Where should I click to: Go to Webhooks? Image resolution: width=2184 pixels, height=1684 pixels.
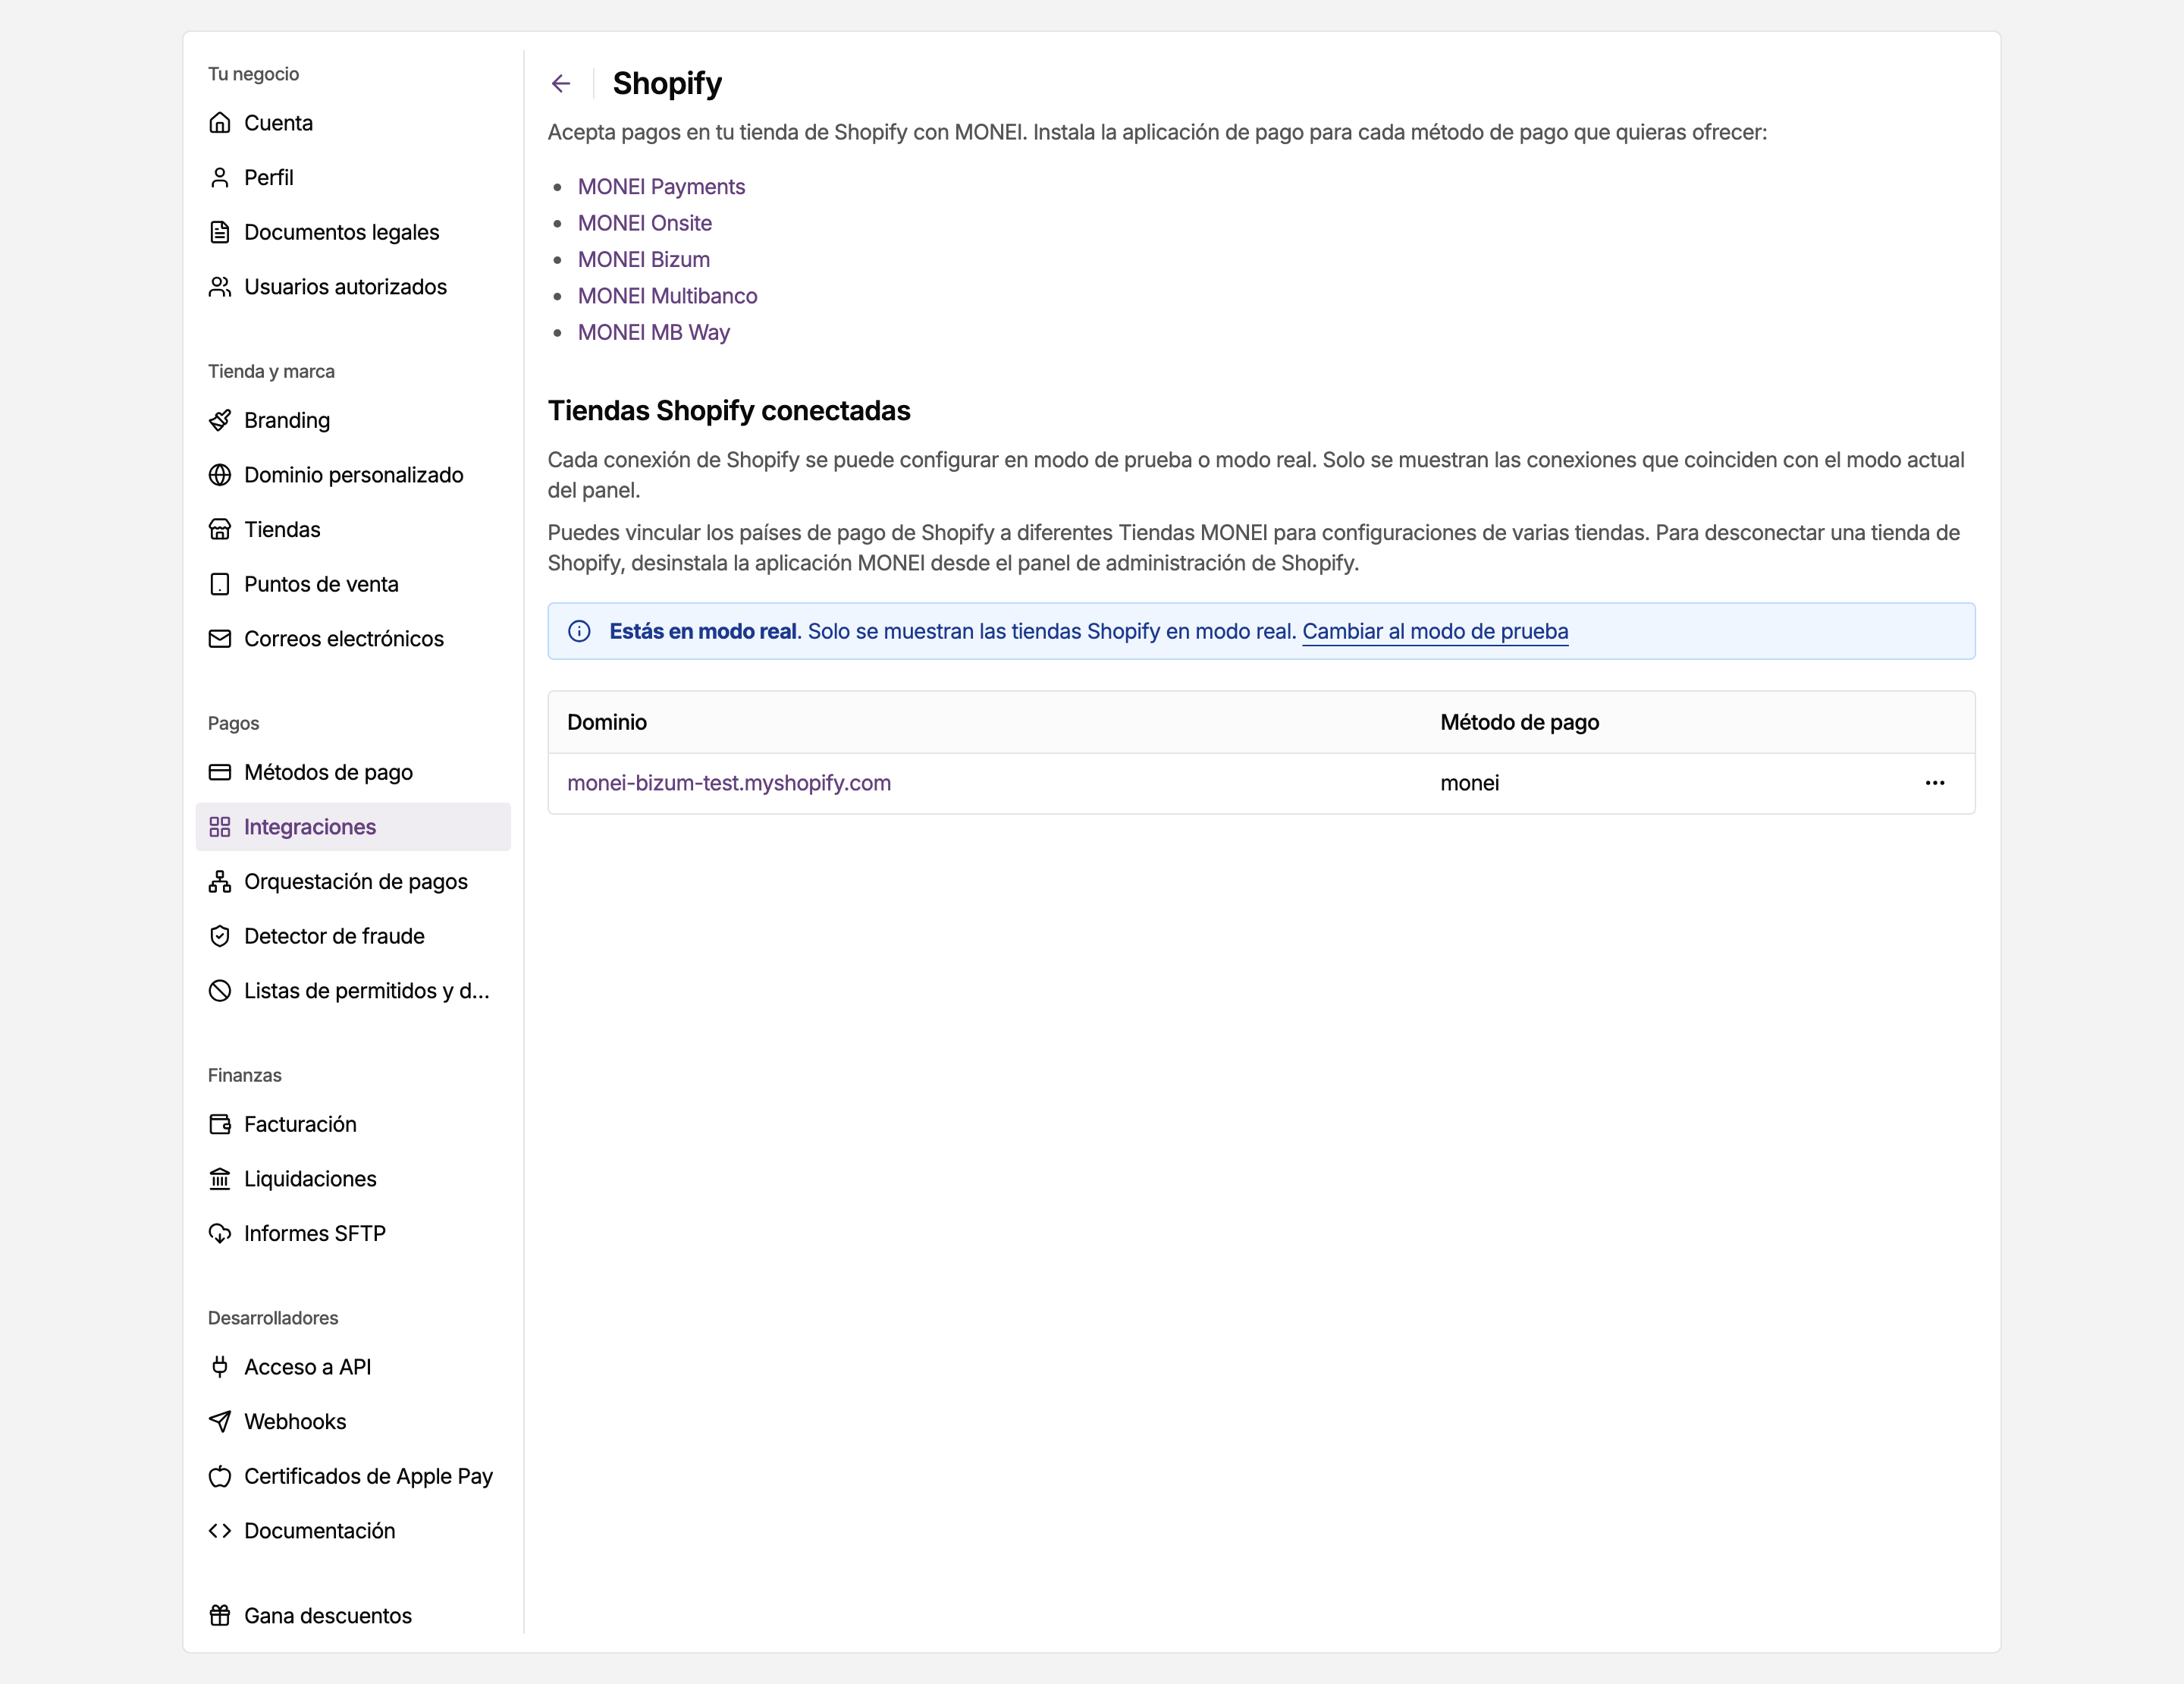click(x=353, y=1422)
